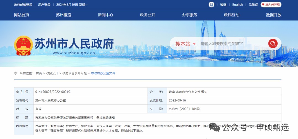
Task: Open the 搜本站 search scope dropdown
Action: (185, 44)
